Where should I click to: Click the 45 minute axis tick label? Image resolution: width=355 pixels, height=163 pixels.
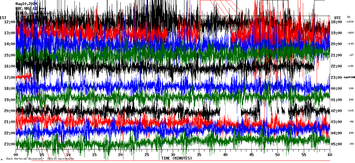(x=251, y=155)
